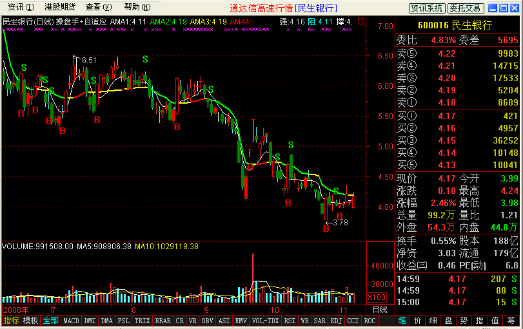Screen dimensions: 523x329
Task: Click the VOLUME:991508.00 readout
Action: point(37,247)
